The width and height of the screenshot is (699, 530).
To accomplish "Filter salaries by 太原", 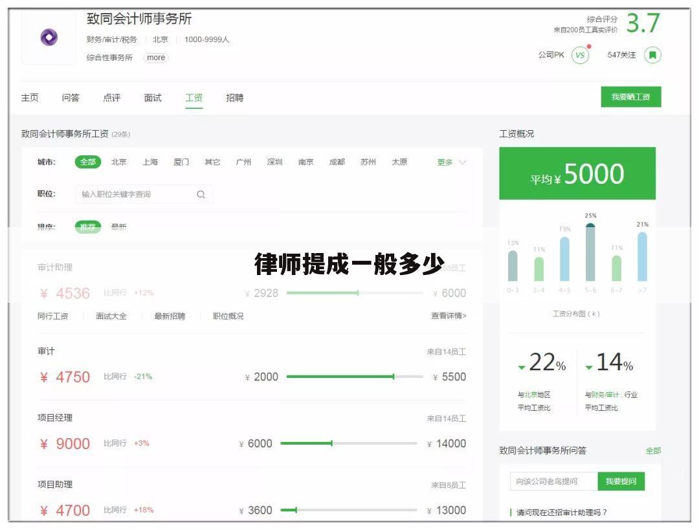I will 399,162.
